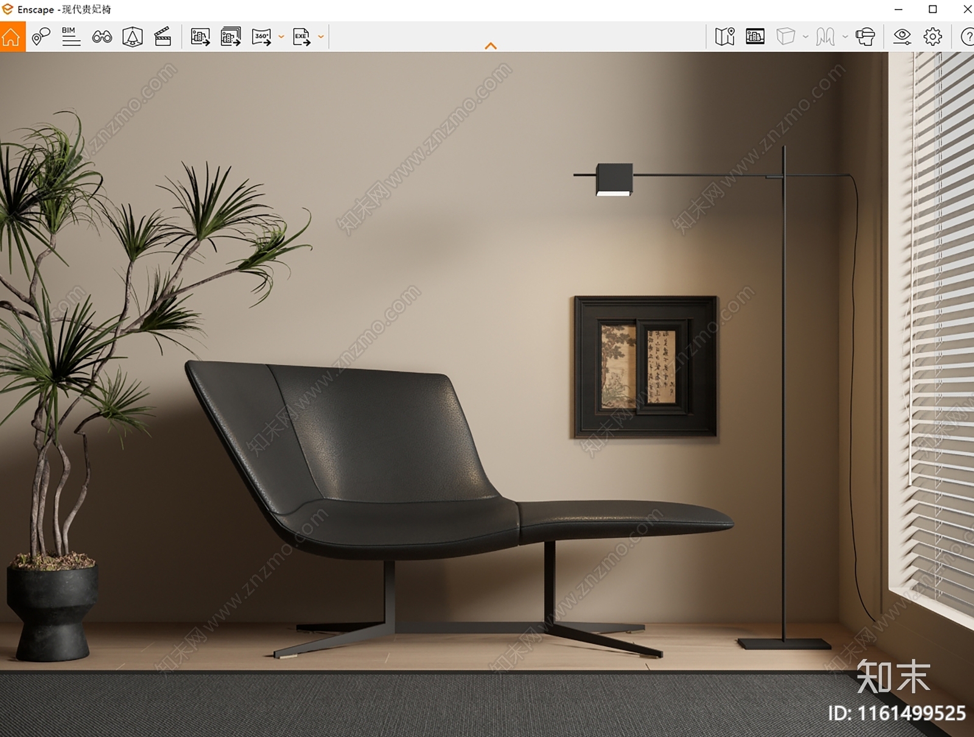This screenshot has height=737, width=974.
Task: Toggle the Safe Frame view icon
Action: [132, 37]
